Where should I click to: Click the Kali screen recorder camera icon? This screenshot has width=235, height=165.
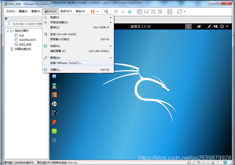[199, 26]
